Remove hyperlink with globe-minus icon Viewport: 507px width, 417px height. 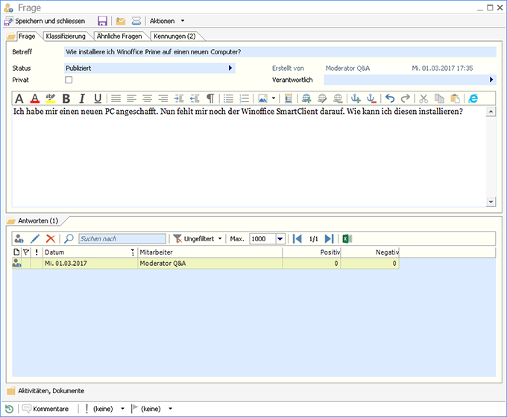coord(338,98)
